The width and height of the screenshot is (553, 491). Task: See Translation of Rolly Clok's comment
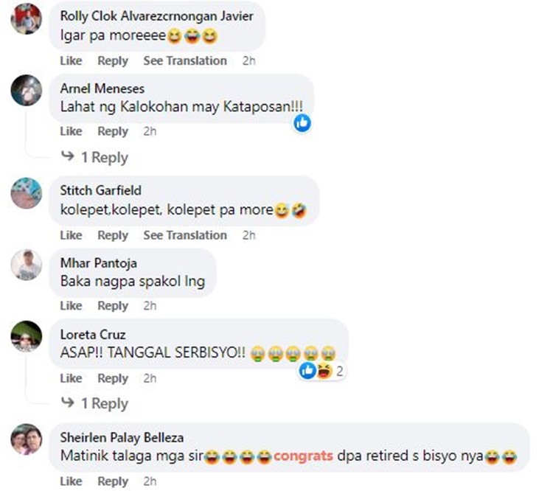[x=185, y=60]
